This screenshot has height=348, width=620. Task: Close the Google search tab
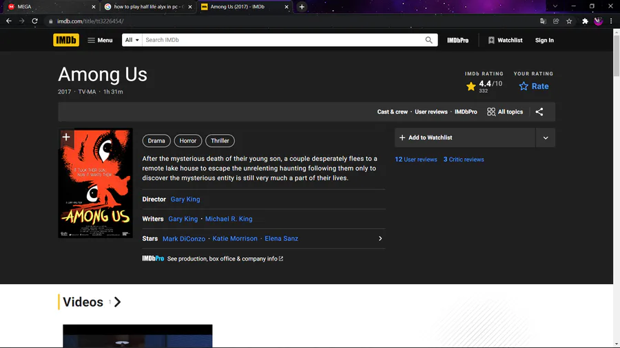[x=190, y=7]
